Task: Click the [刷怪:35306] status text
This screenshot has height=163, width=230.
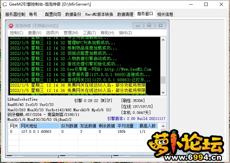Action: pos(133,101)
